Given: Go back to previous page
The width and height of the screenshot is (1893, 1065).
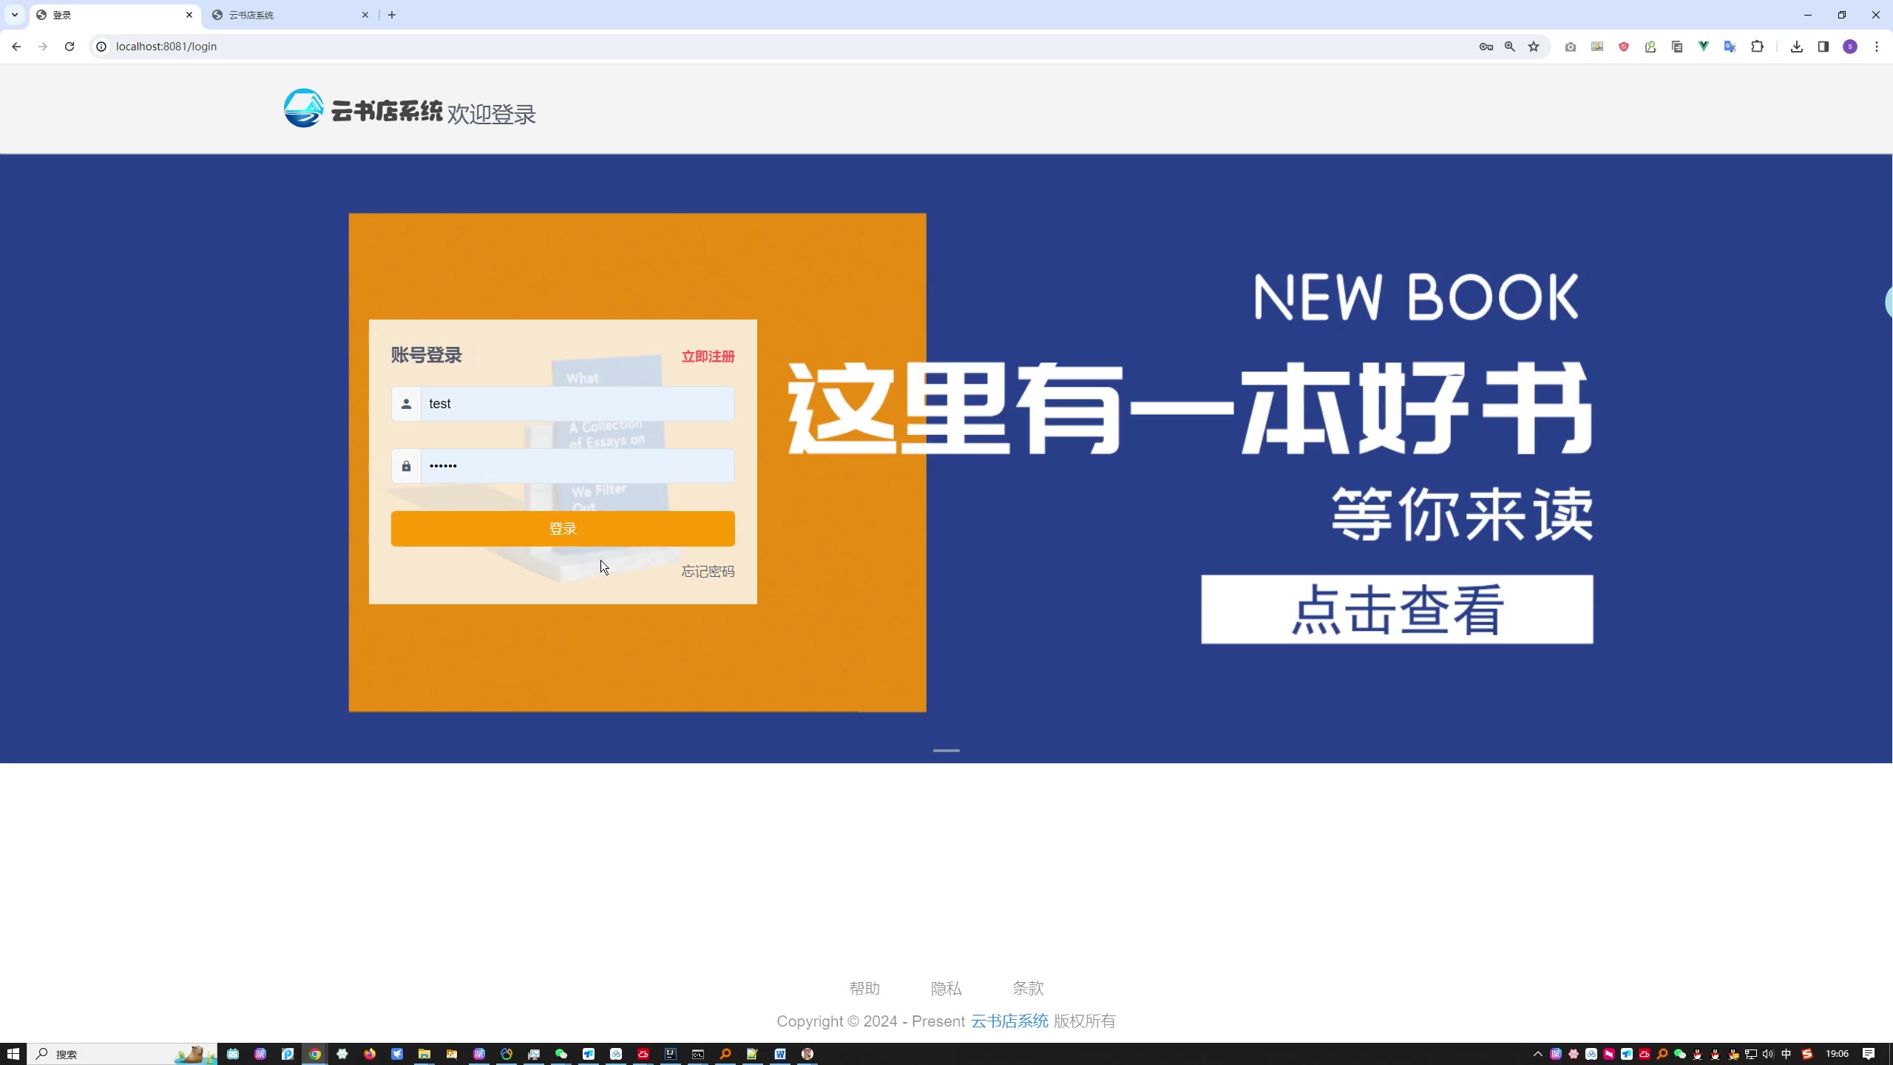Looking at the screenshot, I should click(x=16, y=47).
